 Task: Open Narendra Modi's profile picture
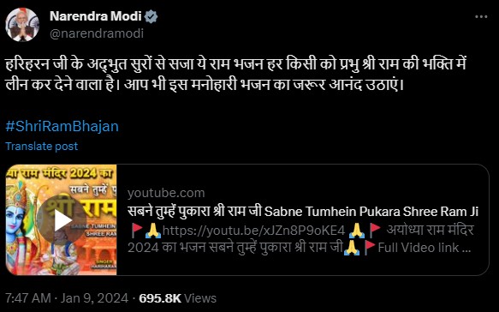click(x=22, y=25)
